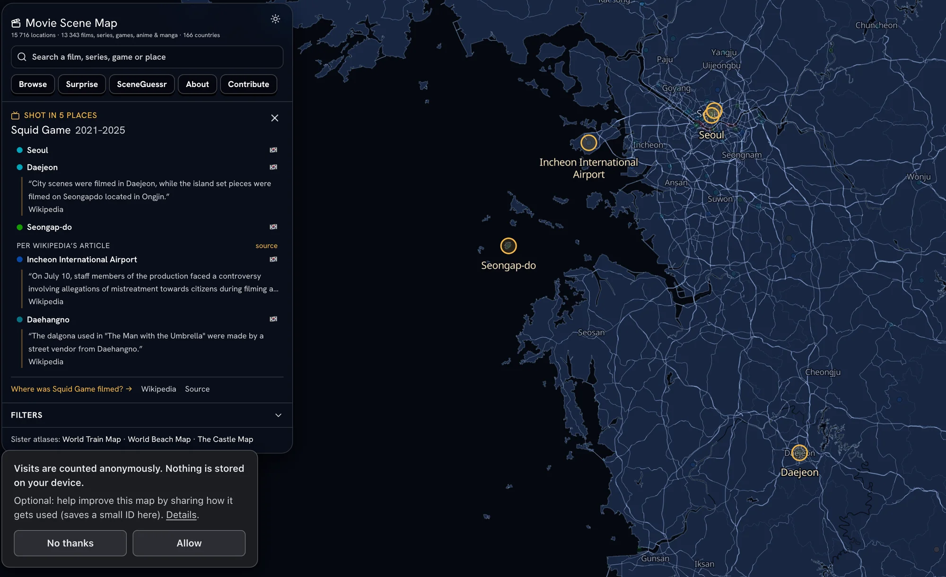Click the Movie Scene Map clapperboard logo
Viewport: 946px width, 577px height.
coord(16,23)
